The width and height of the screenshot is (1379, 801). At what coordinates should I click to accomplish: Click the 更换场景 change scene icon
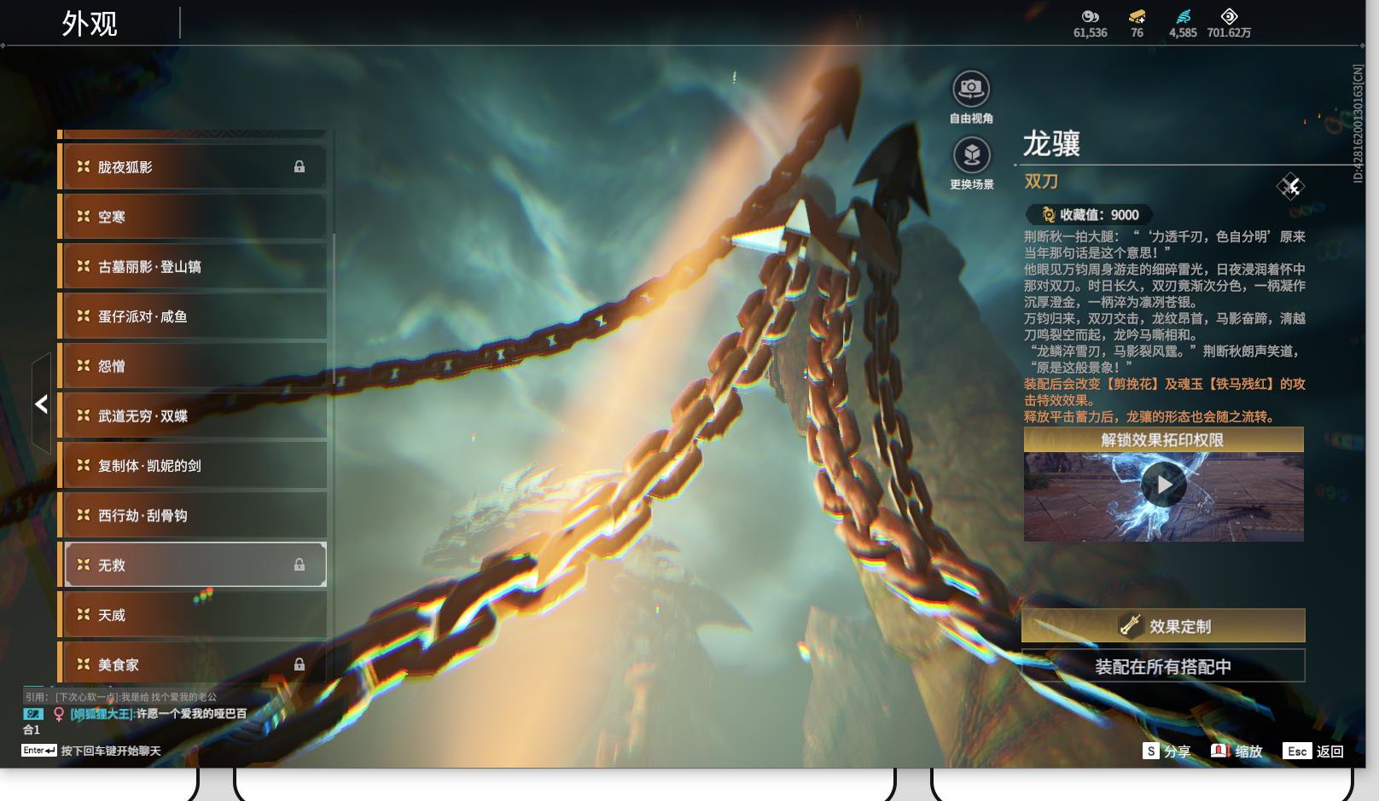tap(971, 155)
